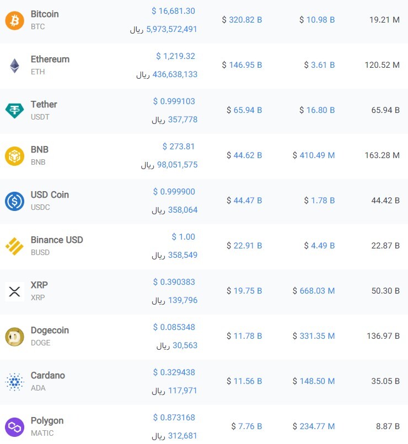
Task: Click Tether's $ 16.80 B volume
Action: 317,110
